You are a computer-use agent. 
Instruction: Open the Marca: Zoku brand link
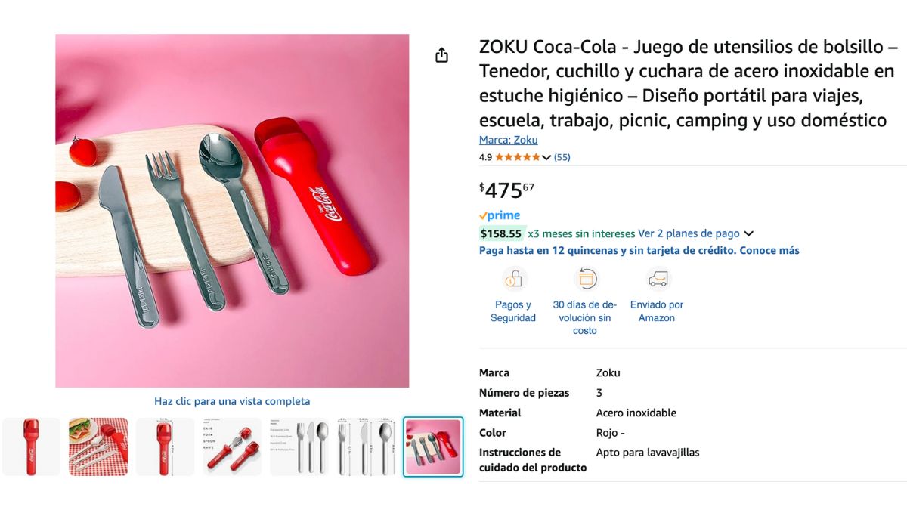(x=509, y=140)
